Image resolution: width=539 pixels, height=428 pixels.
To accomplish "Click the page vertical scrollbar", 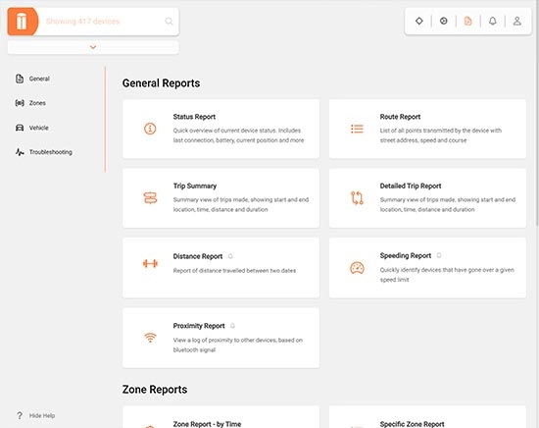I will [x=537, y=114].
